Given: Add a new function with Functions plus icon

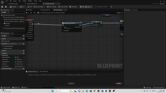Looking at the screenshot, I should [x=24, y=44].
